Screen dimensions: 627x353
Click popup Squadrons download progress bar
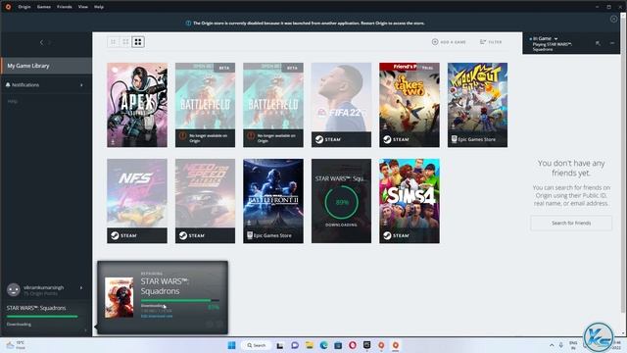click(179, 300)
